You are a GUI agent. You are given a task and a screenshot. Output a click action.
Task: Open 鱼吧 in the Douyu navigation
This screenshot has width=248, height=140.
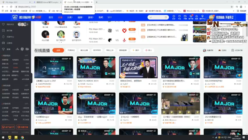click(x=101, y=17)
